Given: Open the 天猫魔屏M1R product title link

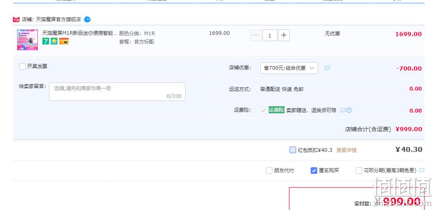Looking at the screenshot, I should coord(79,33).
